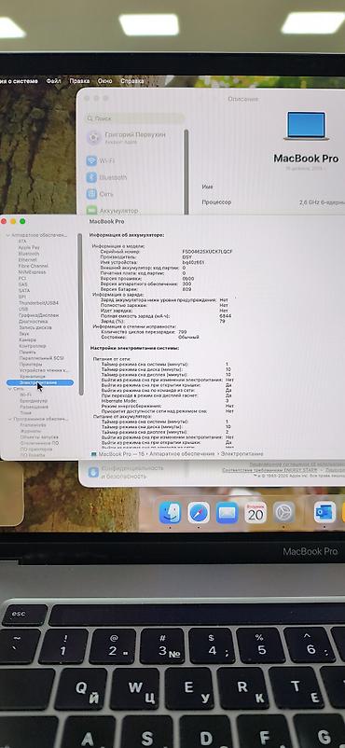Viewport: 345px width, 748px height.
Task: Select Диагностика in the hardware list
Action: [33, 322]
